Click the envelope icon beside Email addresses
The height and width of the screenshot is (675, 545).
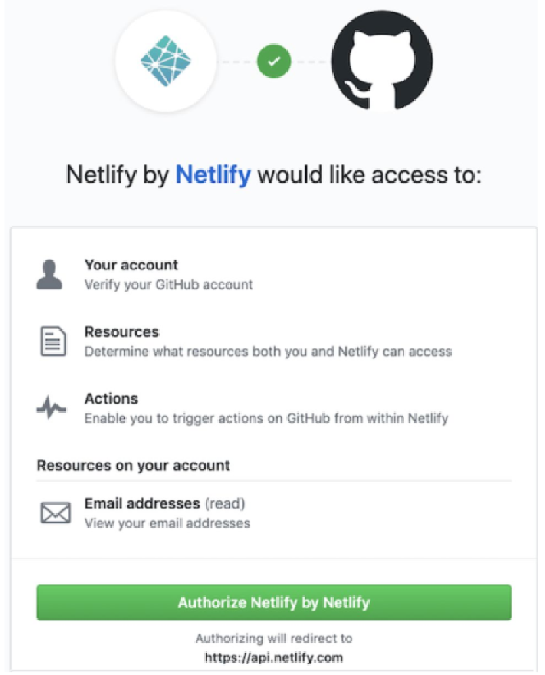[56, 513]
